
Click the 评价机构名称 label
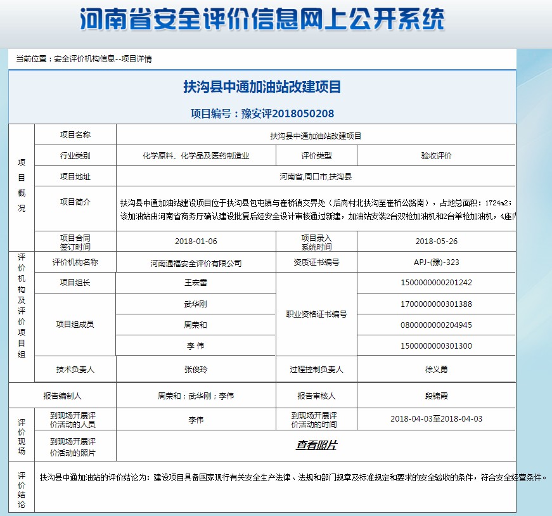point(75,262)
